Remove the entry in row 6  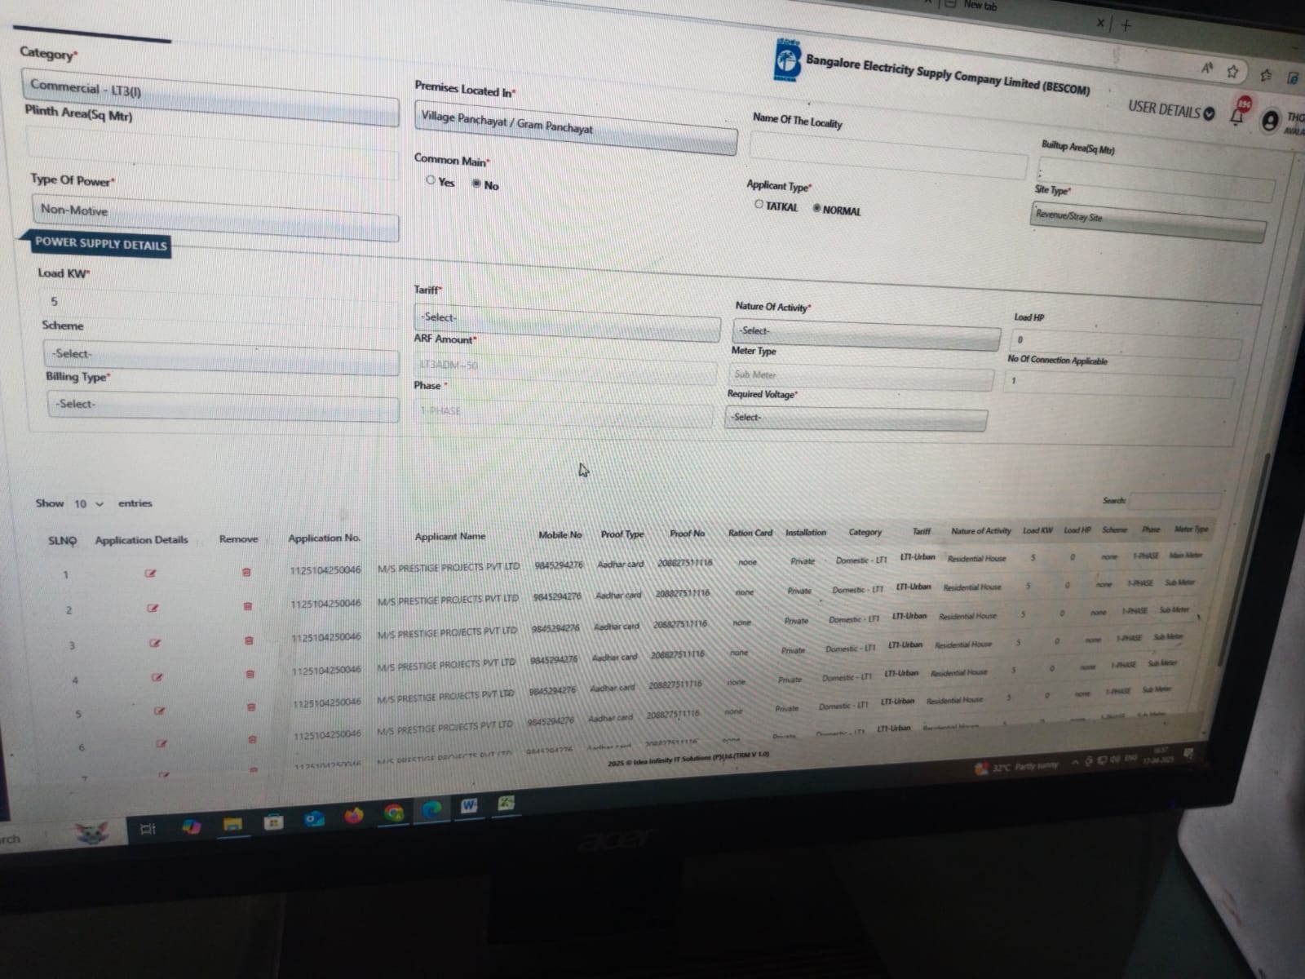coord(252,739)
